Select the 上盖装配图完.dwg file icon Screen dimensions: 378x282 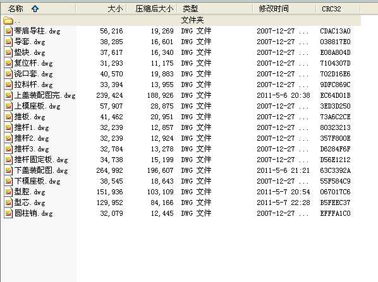tap(8, 95)
